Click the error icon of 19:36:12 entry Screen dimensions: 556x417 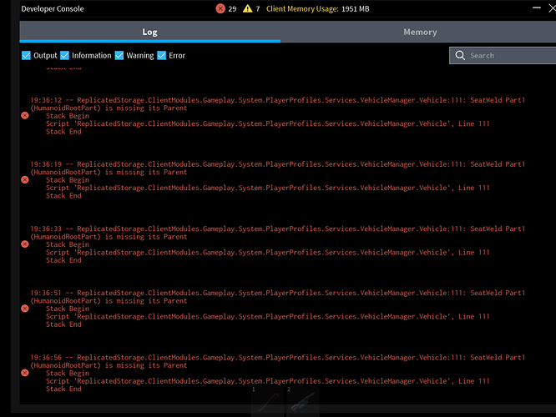point(25,116)
